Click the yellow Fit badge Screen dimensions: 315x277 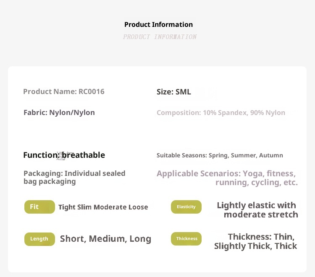tap(39, 207)
